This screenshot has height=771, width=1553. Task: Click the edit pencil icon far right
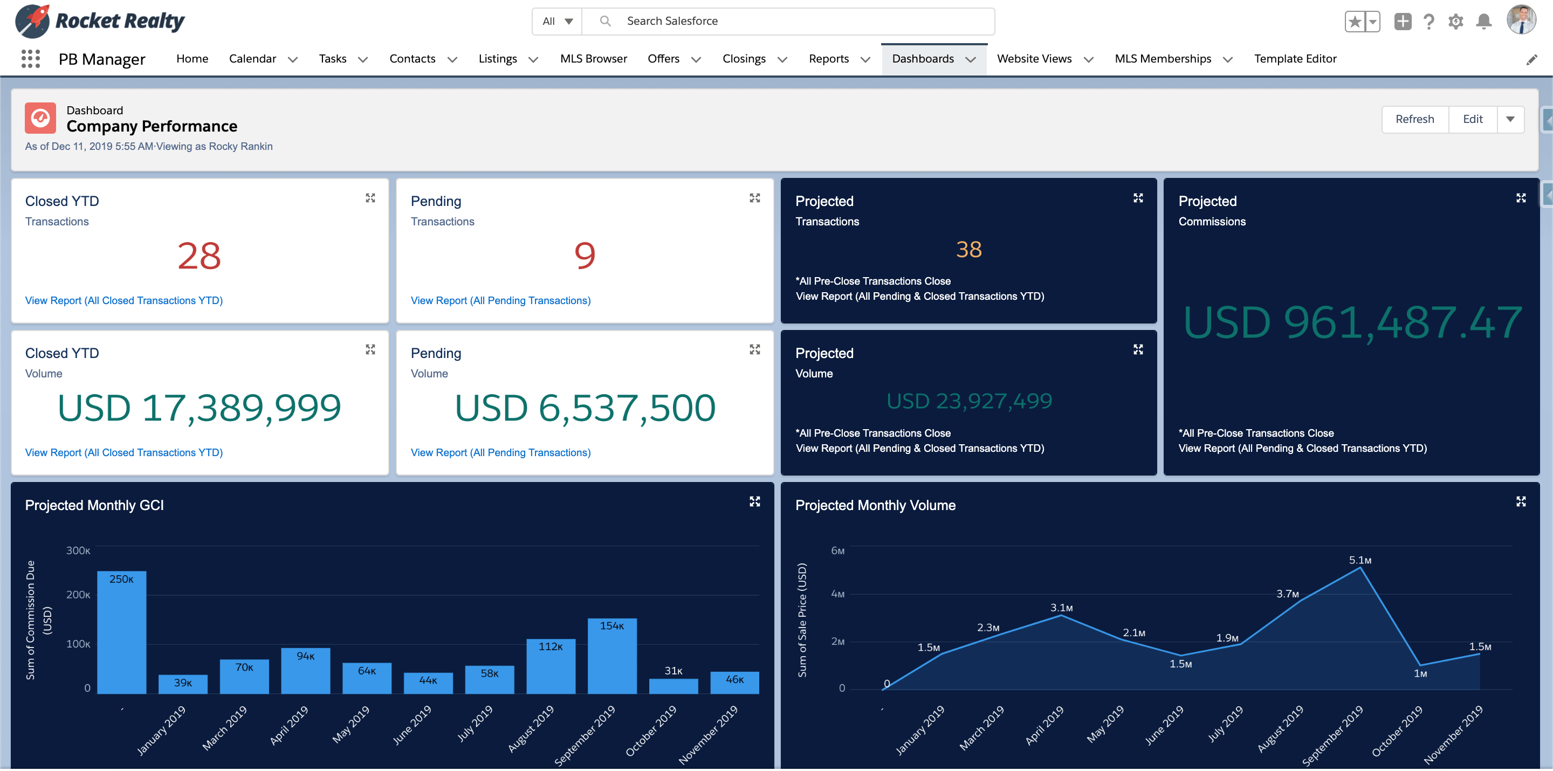coord(1533,59)
